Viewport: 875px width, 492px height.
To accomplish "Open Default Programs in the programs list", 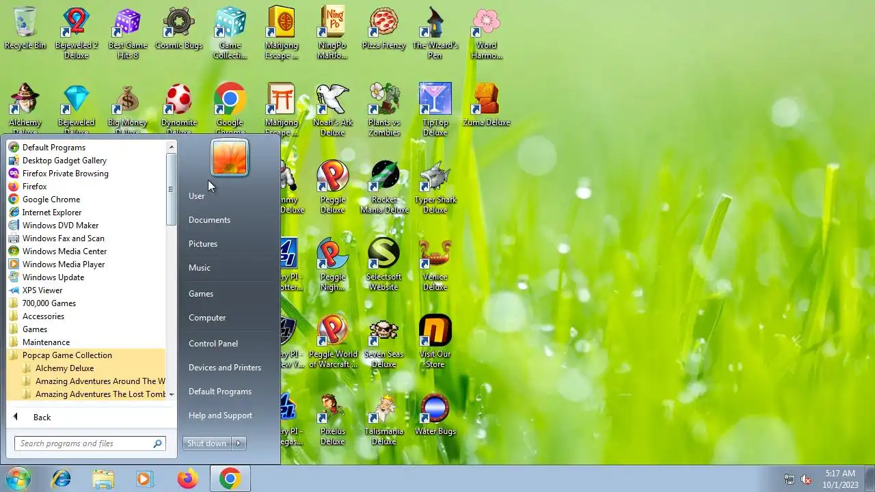I will click(x=86, y=148).
